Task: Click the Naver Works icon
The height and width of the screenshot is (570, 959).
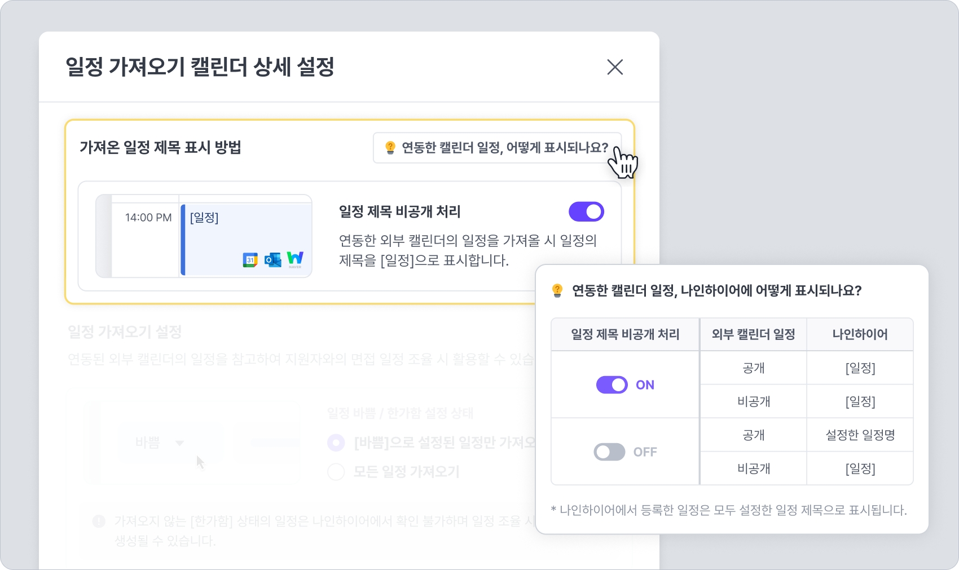Action: (295, 259)
